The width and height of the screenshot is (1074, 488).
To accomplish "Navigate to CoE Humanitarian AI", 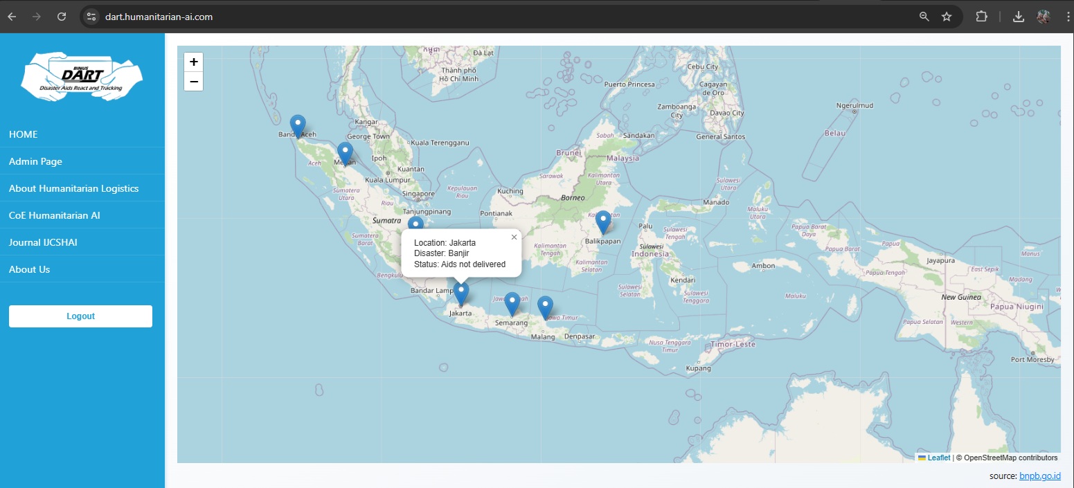I will click(x=54, y=215).
